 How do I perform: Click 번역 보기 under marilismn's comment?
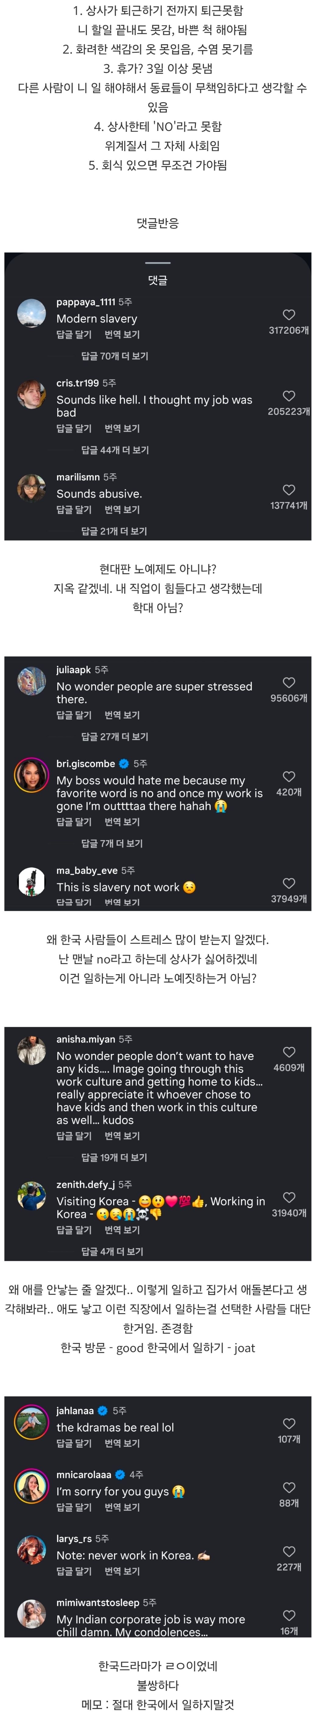122,510
